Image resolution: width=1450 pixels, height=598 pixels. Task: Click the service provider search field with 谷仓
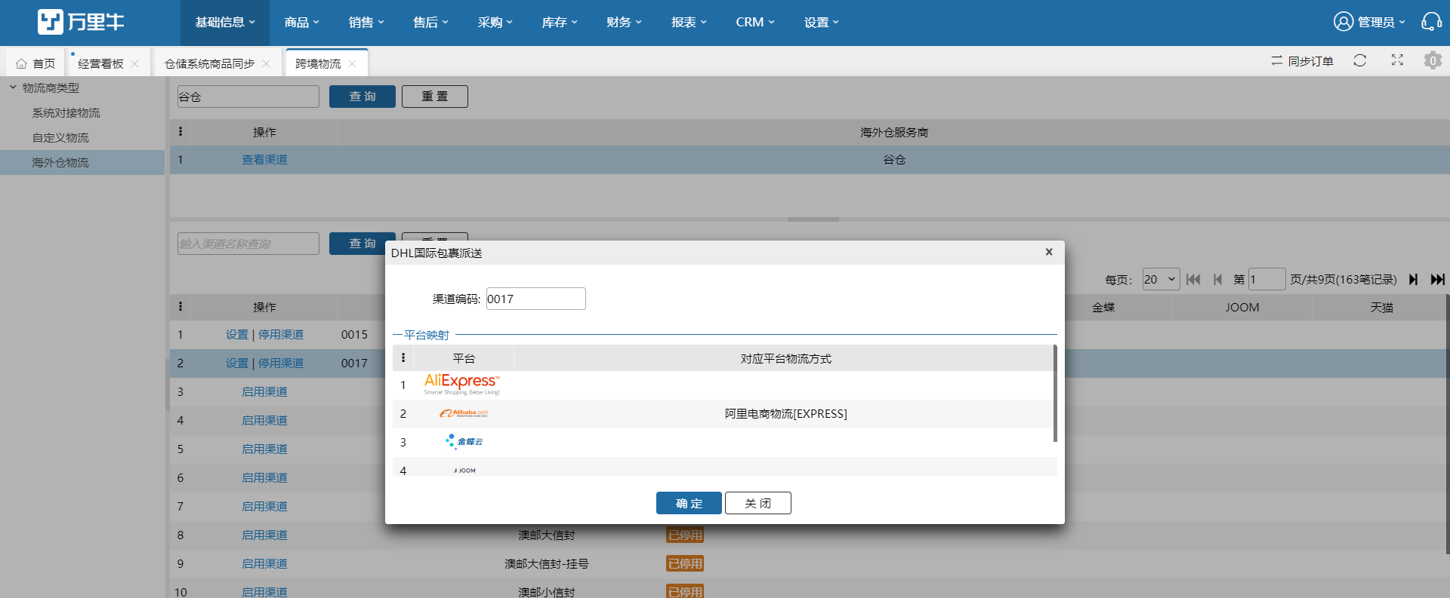coord(248,97)
